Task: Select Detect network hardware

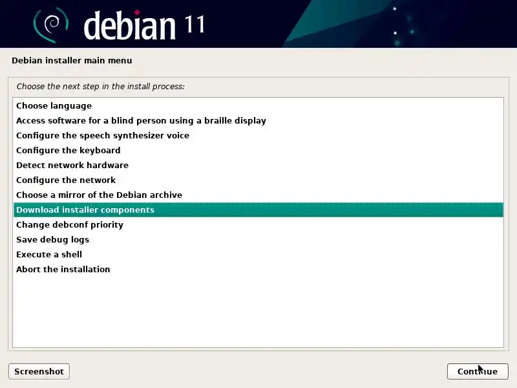Action: pyautogui.click(x=258, y=166)
